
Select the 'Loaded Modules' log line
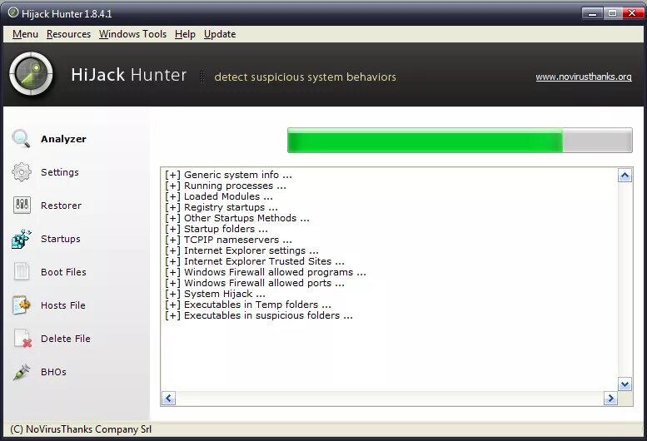[x=219, y=196]
